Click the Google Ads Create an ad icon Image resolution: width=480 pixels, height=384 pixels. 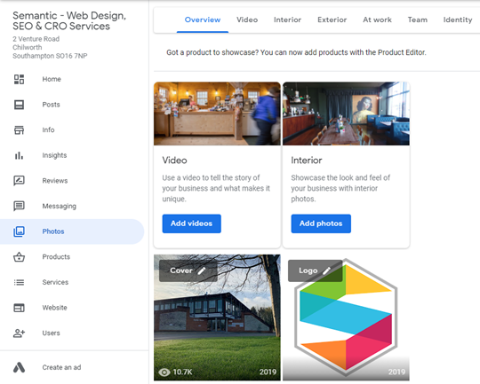19,367
